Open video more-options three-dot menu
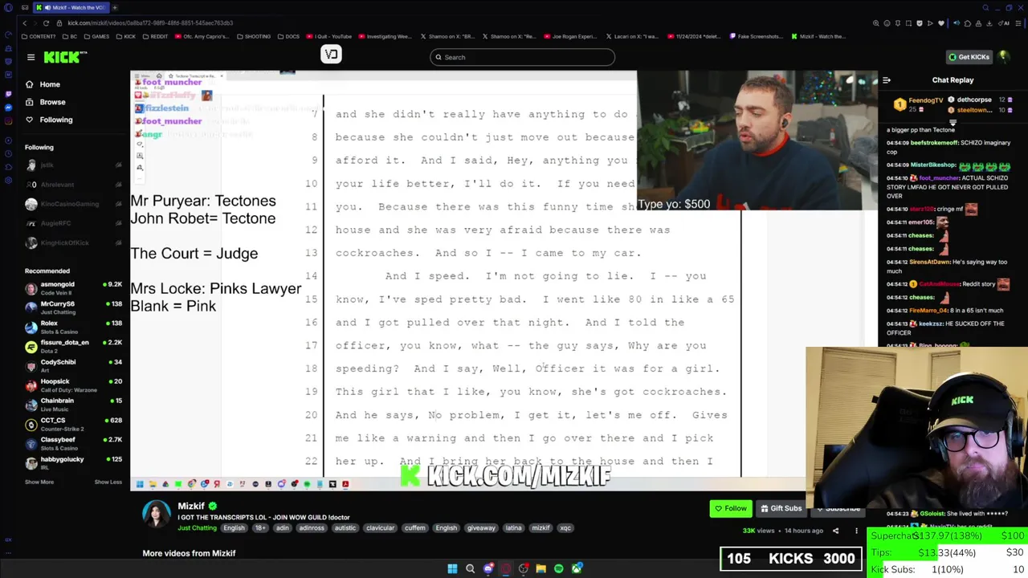The height and width of the screenshot is (578, 1028). click(856, 531)
